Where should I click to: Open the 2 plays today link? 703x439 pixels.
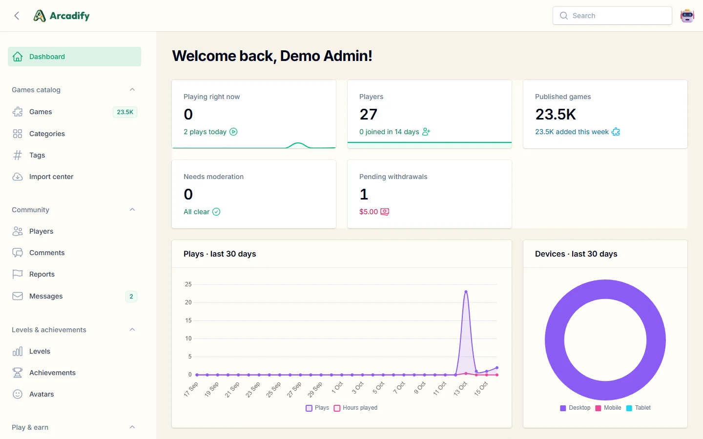coord(210,132)
